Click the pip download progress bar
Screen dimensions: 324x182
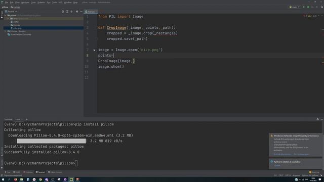pos(51,141)
